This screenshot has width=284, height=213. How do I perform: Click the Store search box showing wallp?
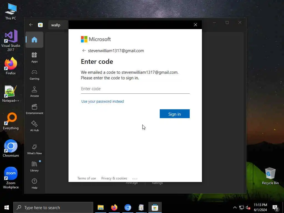[58, 25]
